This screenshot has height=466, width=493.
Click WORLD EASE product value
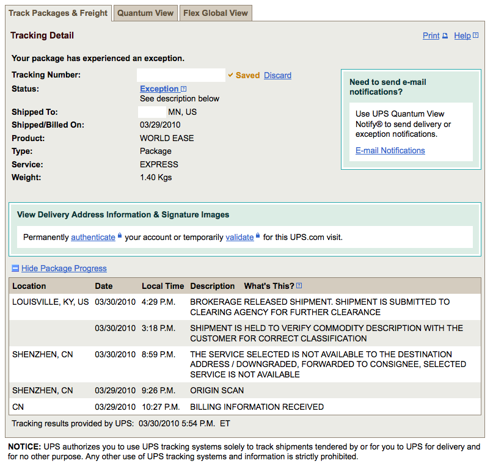pos(167,138)
